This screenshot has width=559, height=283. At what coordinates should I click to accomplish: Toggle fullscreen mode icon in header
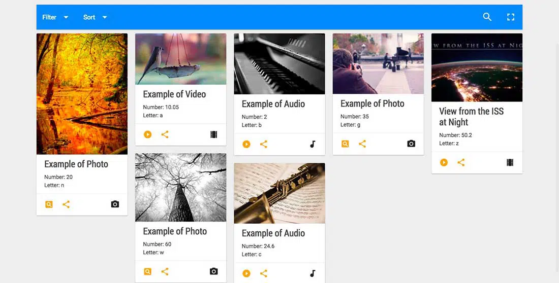pyautogui.click(x=511, y=17)
